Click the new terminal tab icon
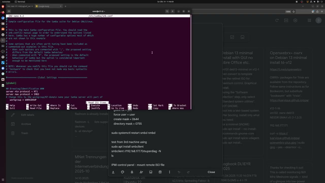Viewport: 325px width, 183px height. [9, 11]
